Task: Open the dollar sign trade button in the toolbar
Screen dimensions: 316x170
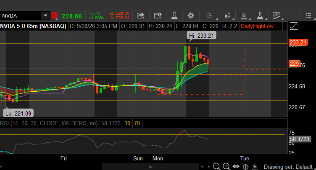Action: [244, 15]
